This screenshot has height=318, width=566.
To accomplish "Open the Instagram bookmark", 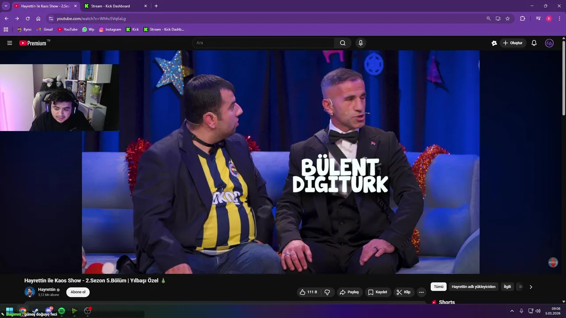I will tap(110, 30).
